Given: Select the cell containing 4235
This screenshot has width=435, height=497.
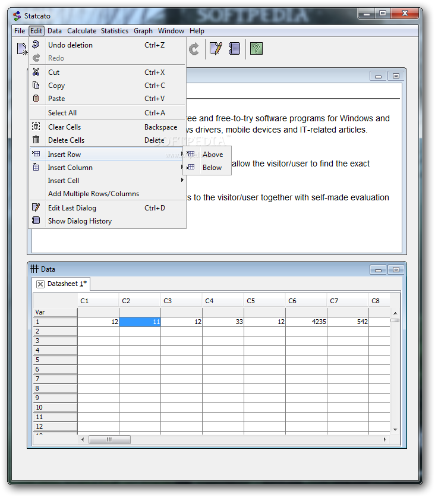Looking at the screenshot, I should pos(306,322).
